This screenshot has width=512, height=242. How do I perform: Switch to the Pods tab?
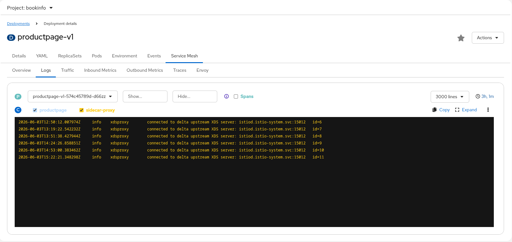(x=97, y=56)
